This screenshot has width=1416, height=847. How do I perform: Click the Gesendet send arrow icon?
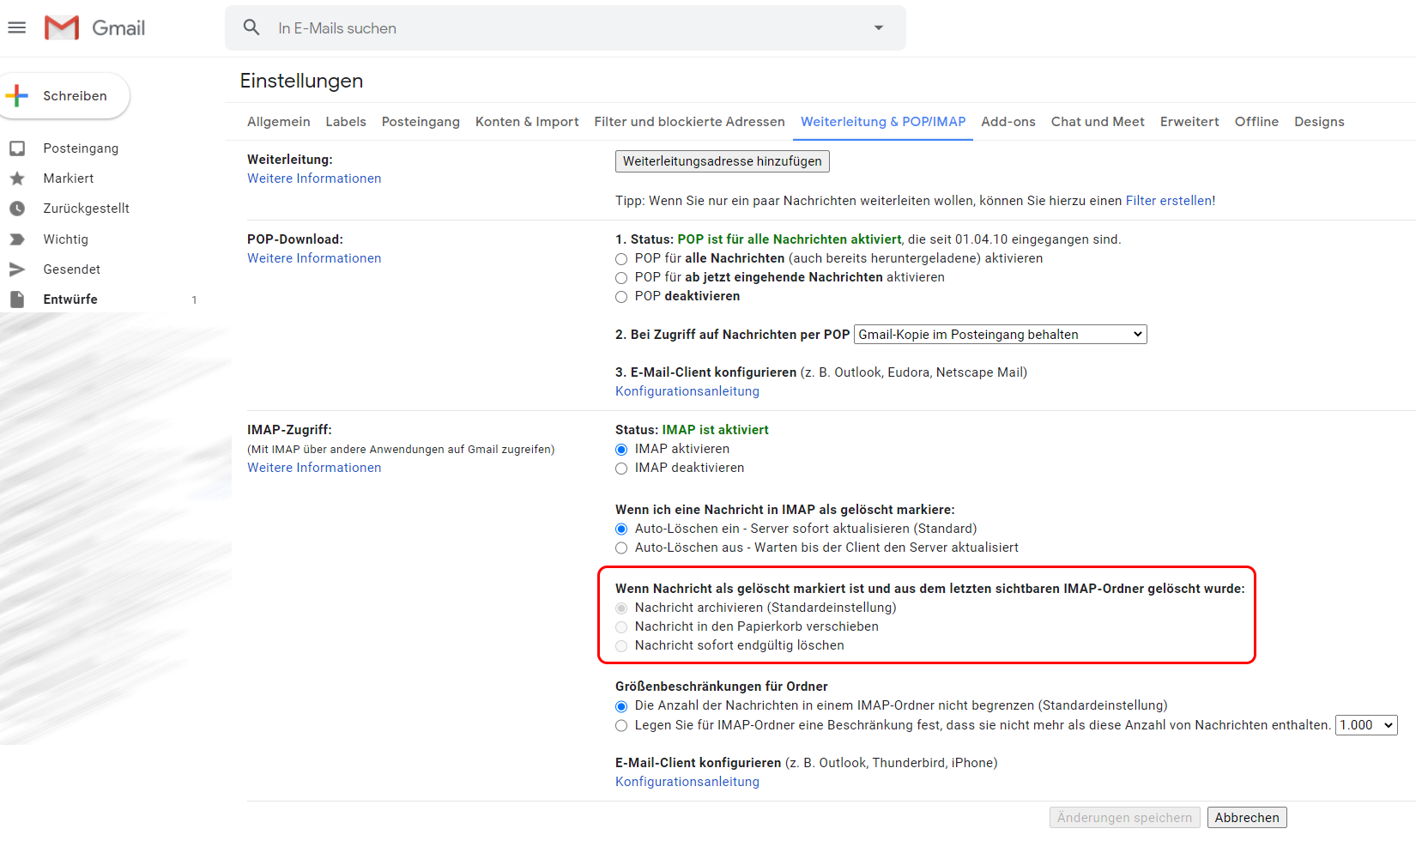(x=17, y=269)
